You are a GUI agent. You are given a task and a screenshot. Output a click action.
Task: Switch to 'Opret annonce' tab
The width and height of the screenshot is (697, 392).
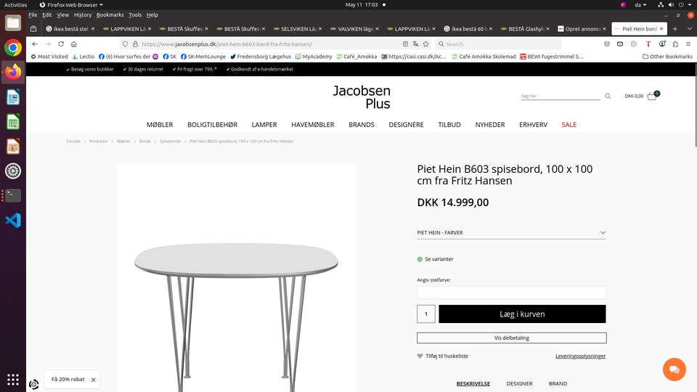coord(582,29)
